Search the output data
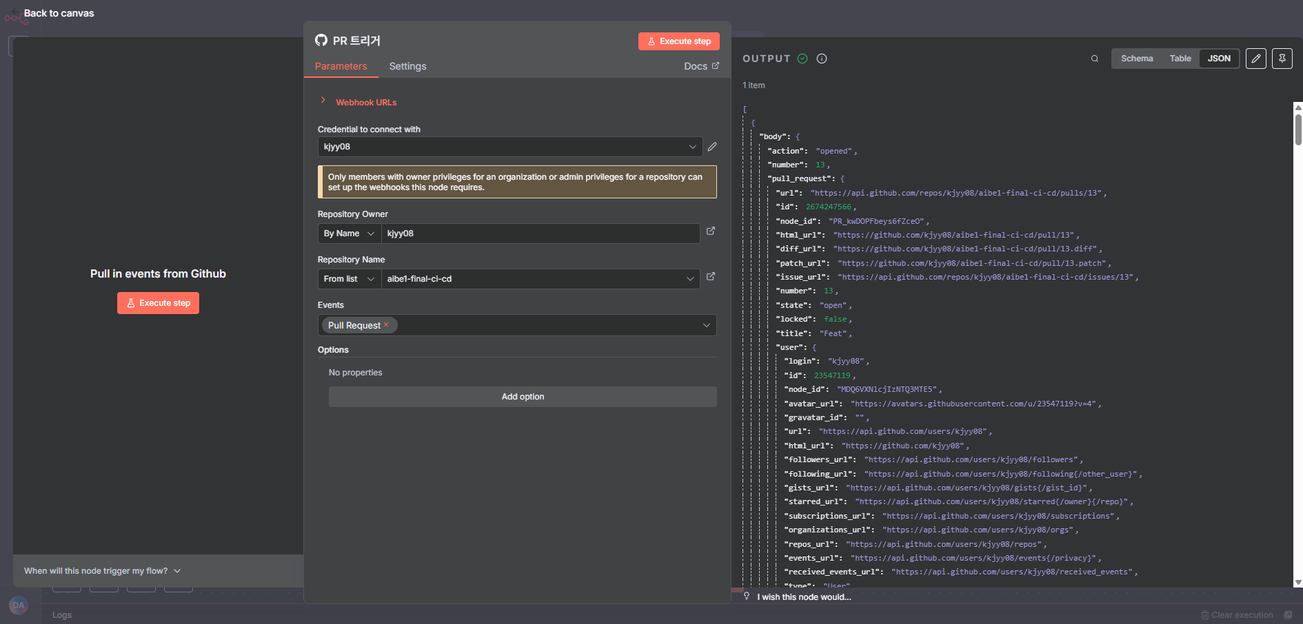The image size is (1303, 624). [x=1094, y=59]
